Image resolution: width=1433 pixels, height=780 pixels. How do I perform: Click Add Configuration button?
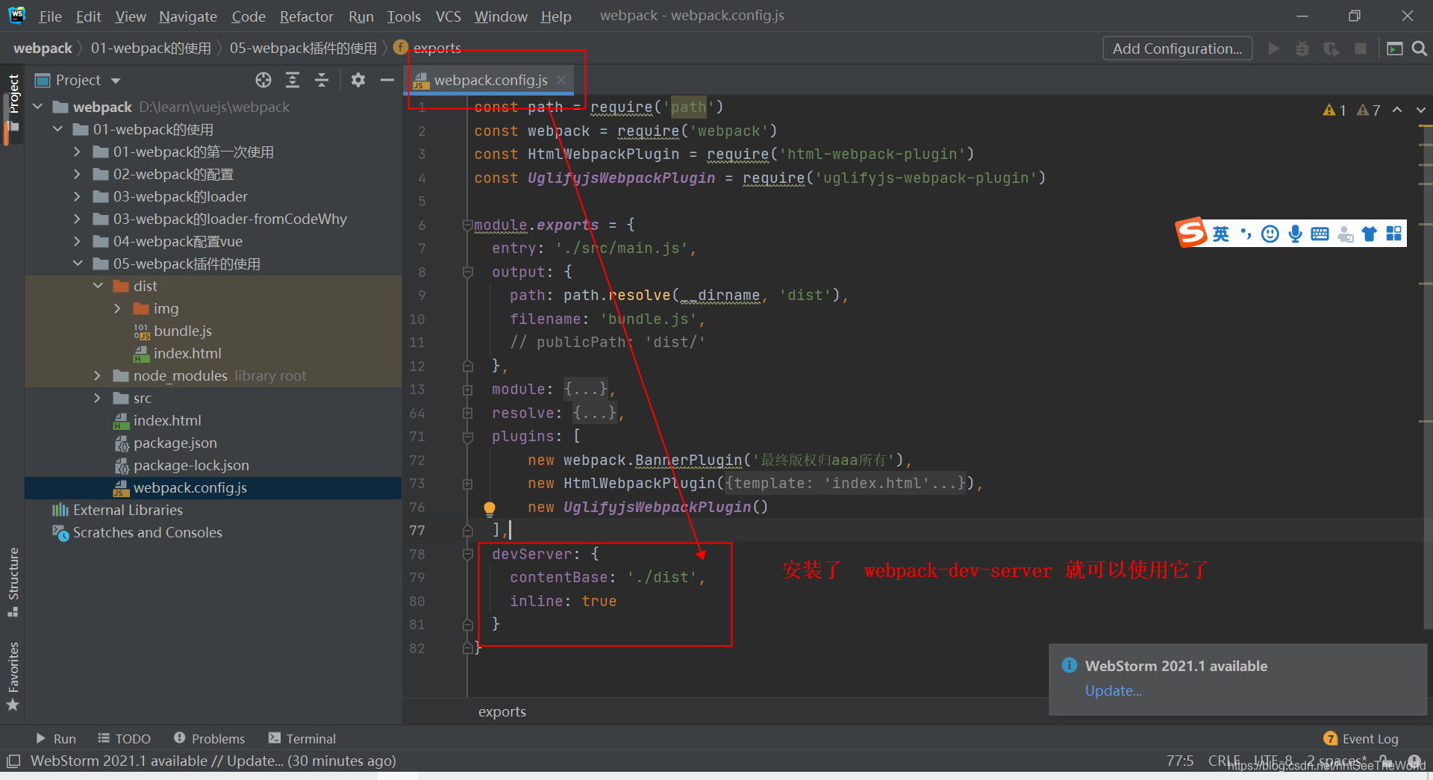pos(1177,49)
